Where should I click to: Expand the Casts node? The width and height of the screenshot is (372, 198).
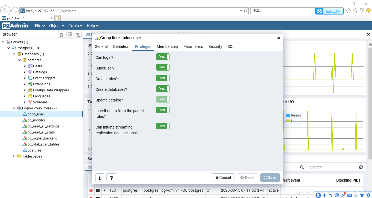(x=25, y=66)
